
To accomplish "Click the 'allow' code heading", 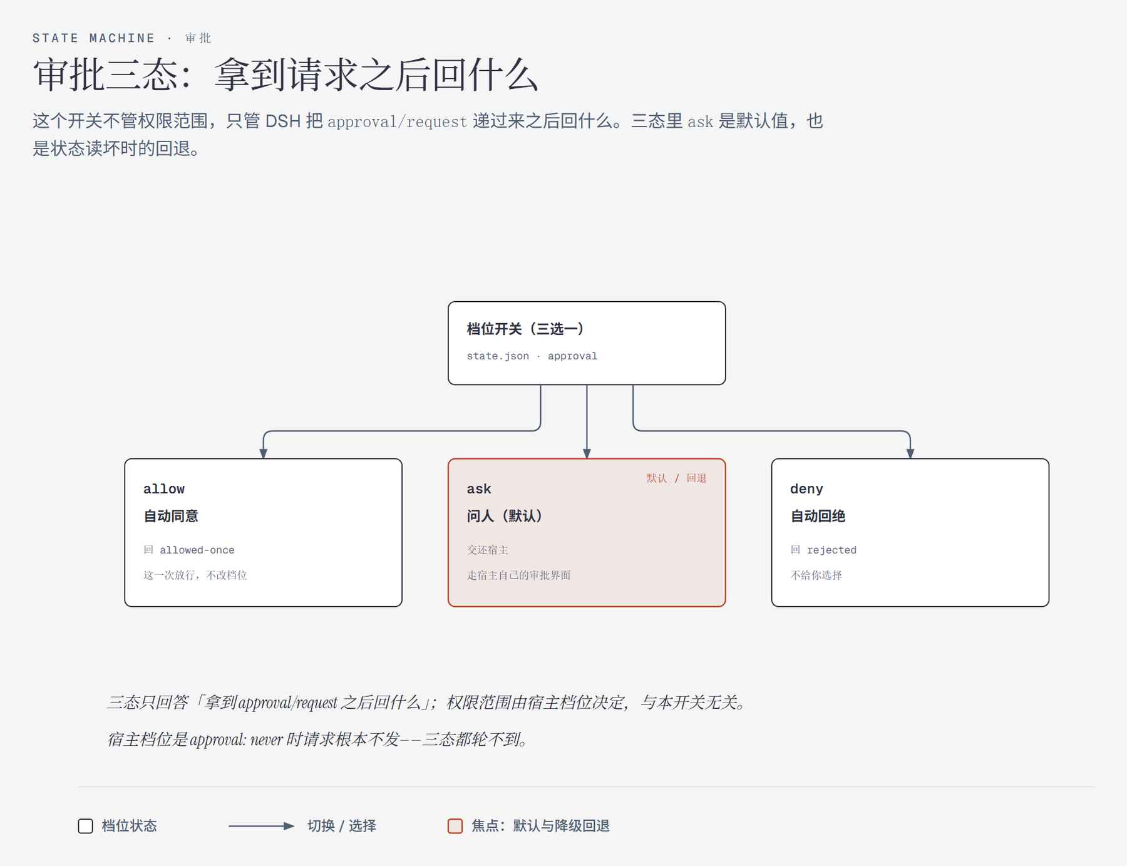I will click(164, 489).
